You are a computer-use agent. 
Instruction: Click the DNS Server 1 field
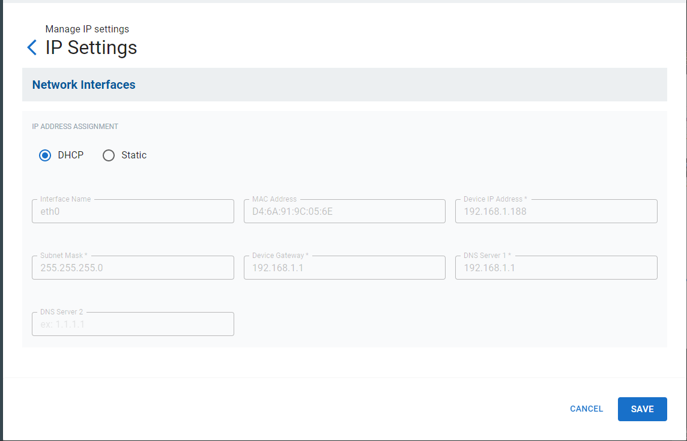point(556,268)
